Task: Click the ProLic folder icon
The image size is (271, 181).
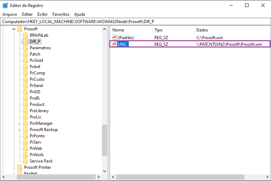Action: (x=25, y=117)
